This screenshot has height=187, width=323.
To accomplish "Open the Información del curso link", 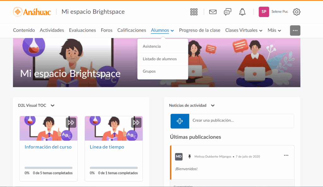I will pyautogui.click(x=48, y=147).
